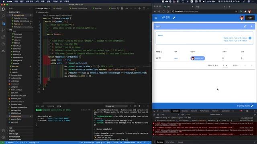Click the TEST button in the app bar

pyautogui.click(x=250, y=18)
